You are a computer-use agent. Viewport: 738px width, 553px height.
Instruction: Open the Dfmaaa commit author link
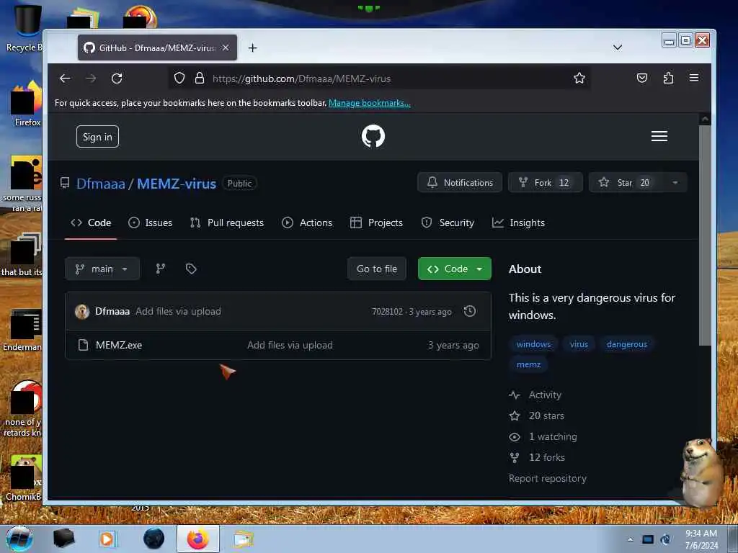112,311
